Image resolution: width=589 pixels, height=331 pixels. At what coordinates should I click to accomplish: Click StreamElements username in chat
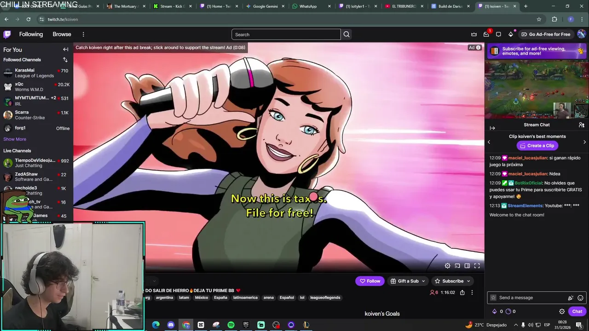pos(525,205)
